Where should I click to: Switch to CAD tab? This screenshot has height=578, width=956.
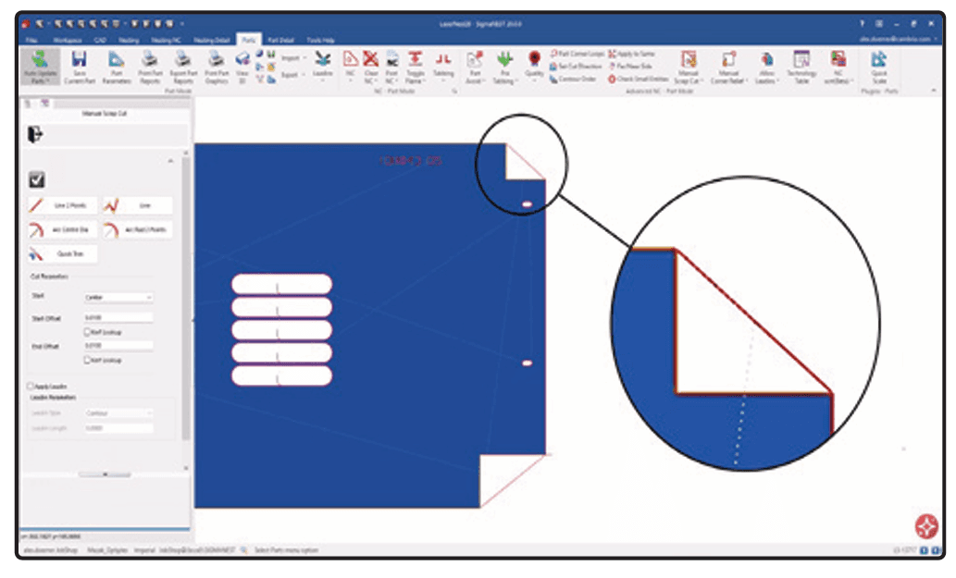click(100, 40)
